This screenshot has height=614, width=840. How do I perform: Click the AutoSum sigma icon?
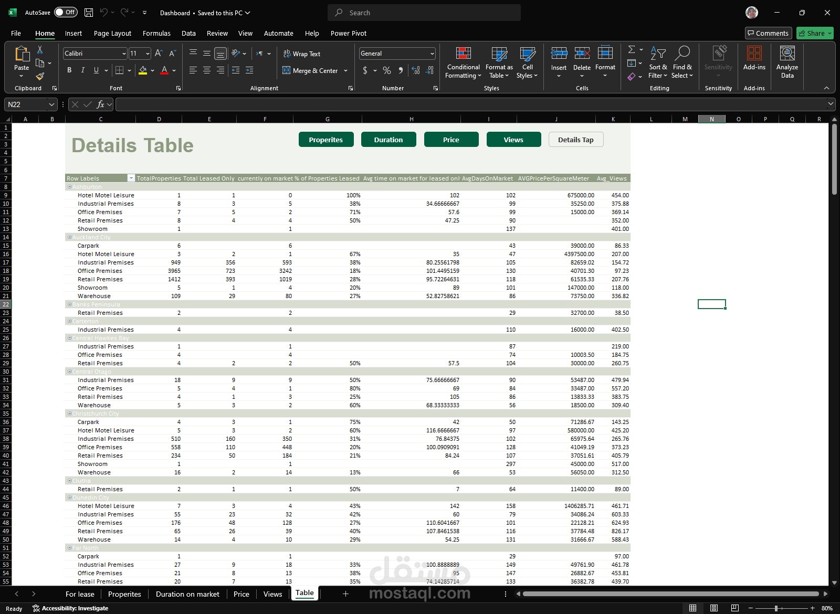(x=632, y=49)
